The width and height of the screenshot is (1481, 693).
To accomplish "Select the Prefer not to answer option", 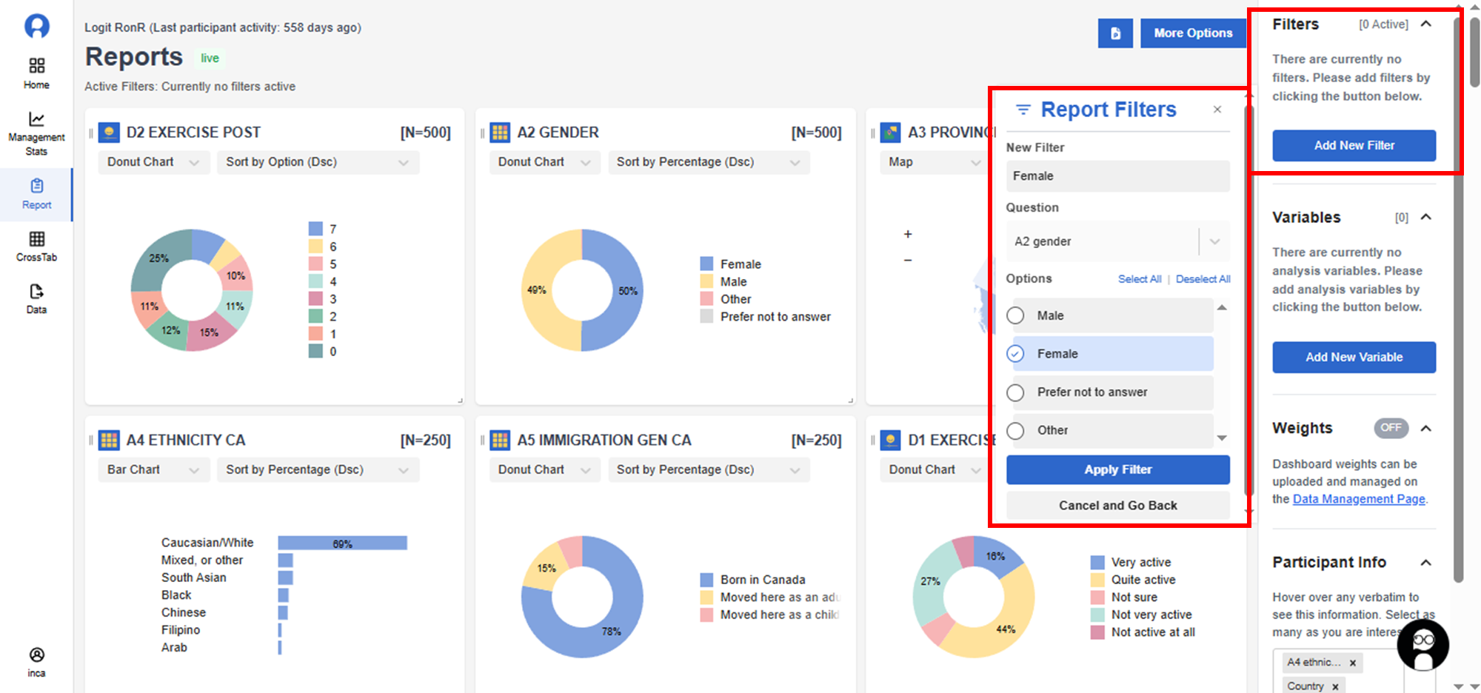I will (x=1016, y=392).
